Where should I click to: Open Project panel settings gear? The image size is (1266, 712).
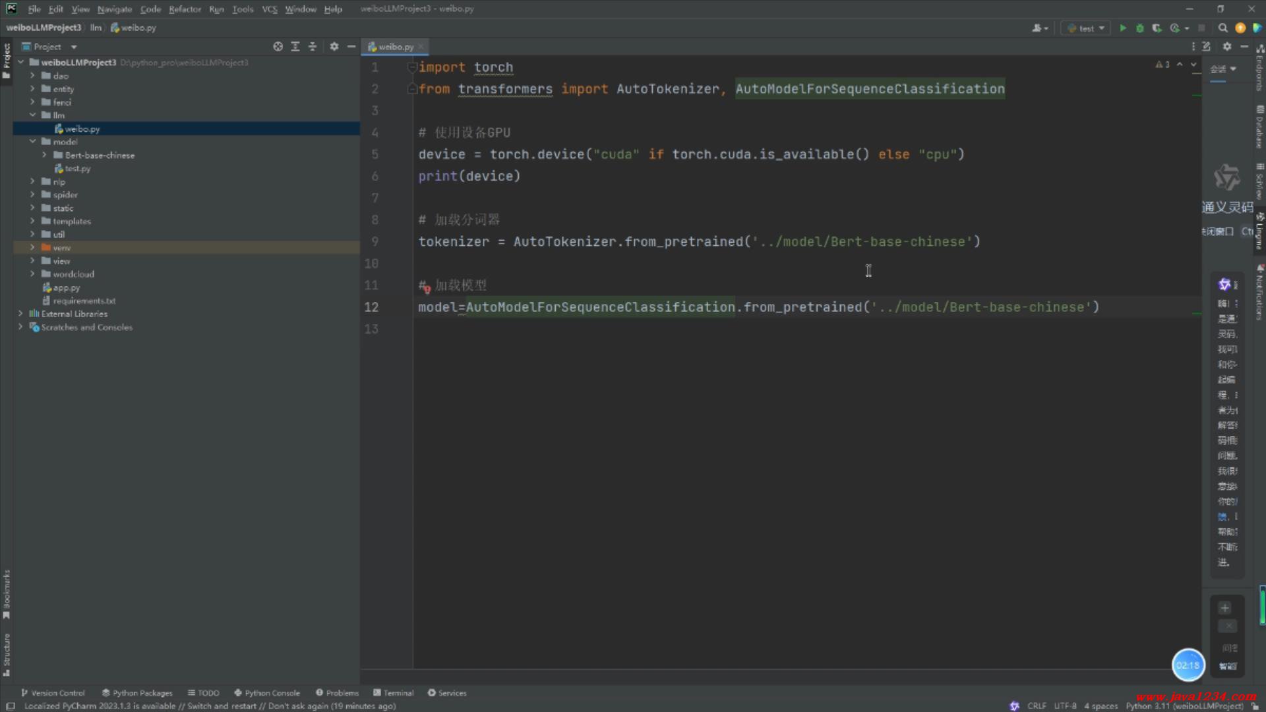(334, 47)
